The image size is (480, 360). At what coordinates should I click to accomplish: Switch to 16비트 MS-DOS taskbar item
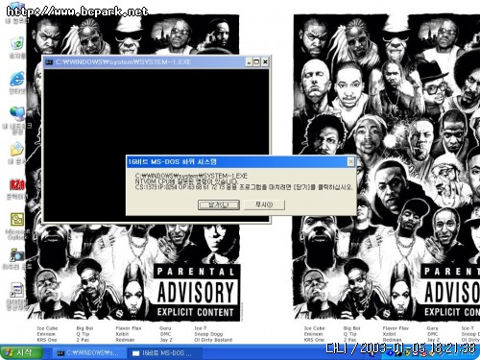coord(162,353)
